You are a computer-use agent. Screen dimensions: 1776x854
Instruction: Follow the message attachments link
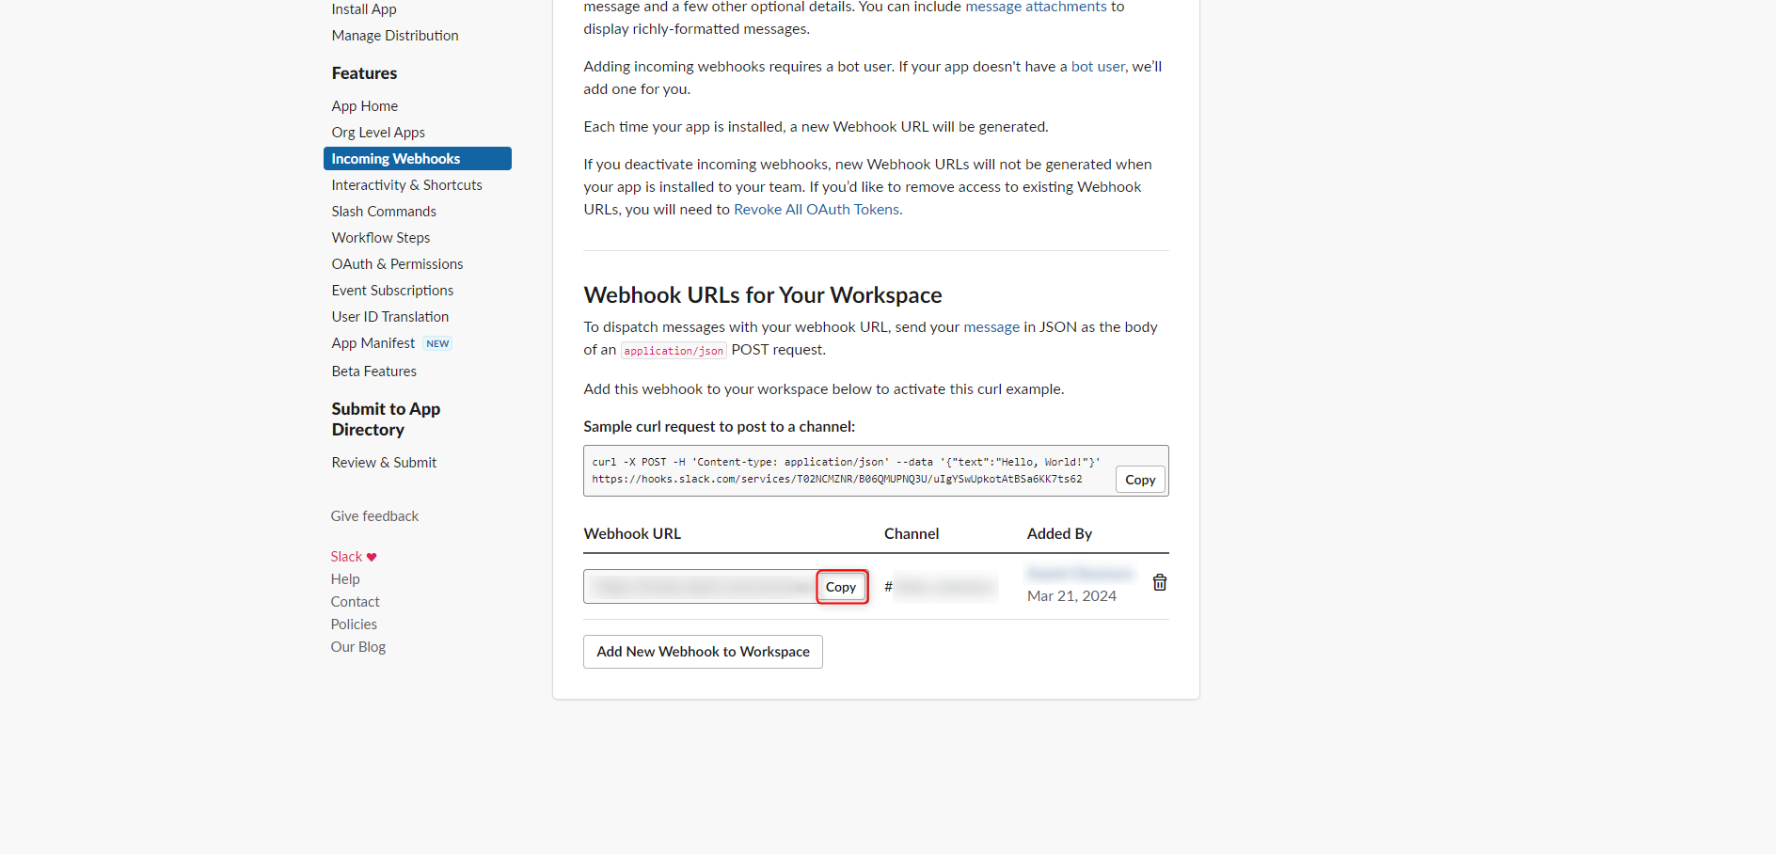click(1036, 8)
